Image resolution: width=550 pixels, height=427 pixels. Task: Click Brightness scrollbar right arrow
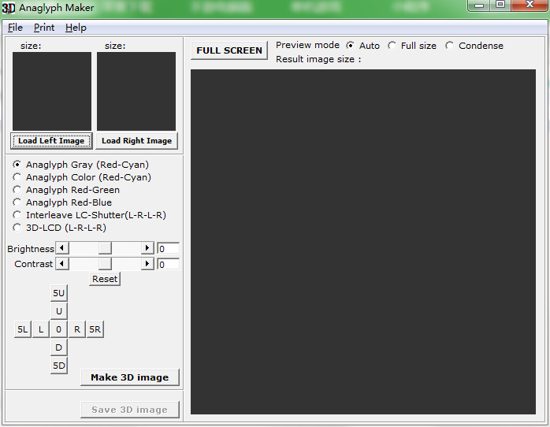pos(147,248)
